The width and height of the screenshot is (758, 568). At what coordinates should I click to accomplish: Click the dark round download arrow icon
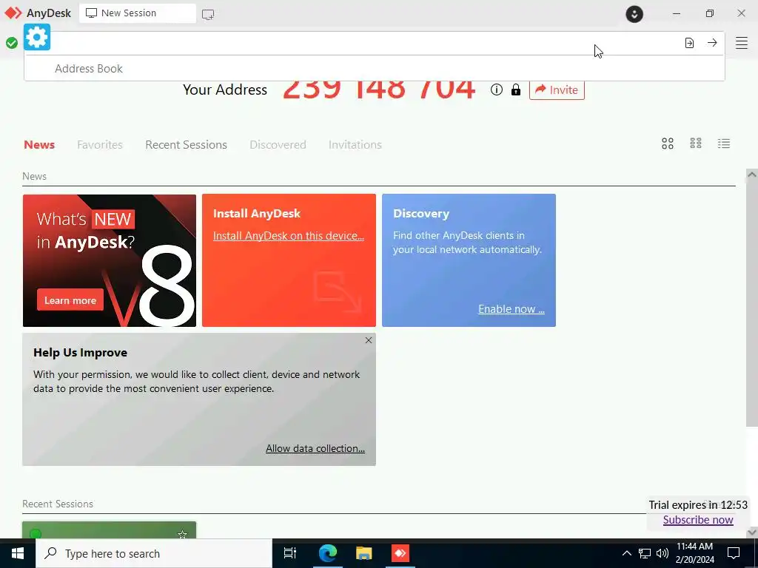click(634, 14)
